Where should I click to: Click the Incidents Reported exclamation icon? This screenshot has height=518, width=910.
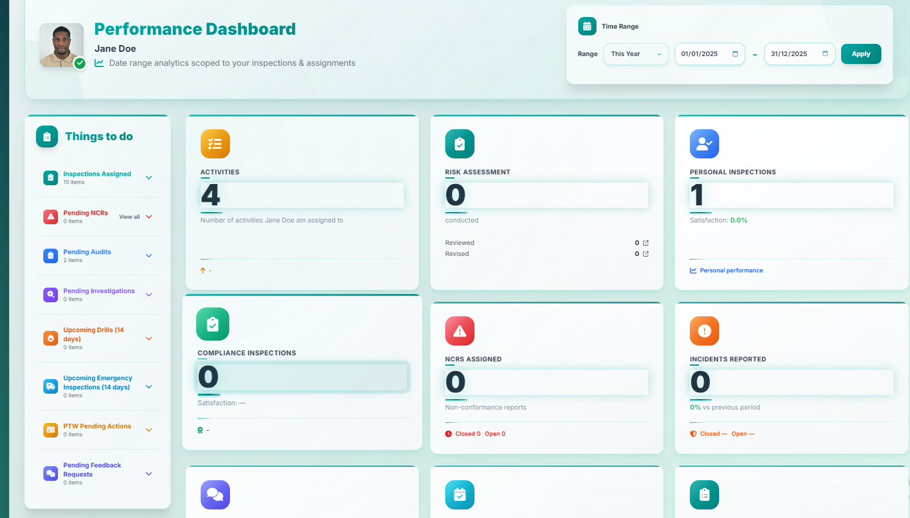[x=704, y=331]
